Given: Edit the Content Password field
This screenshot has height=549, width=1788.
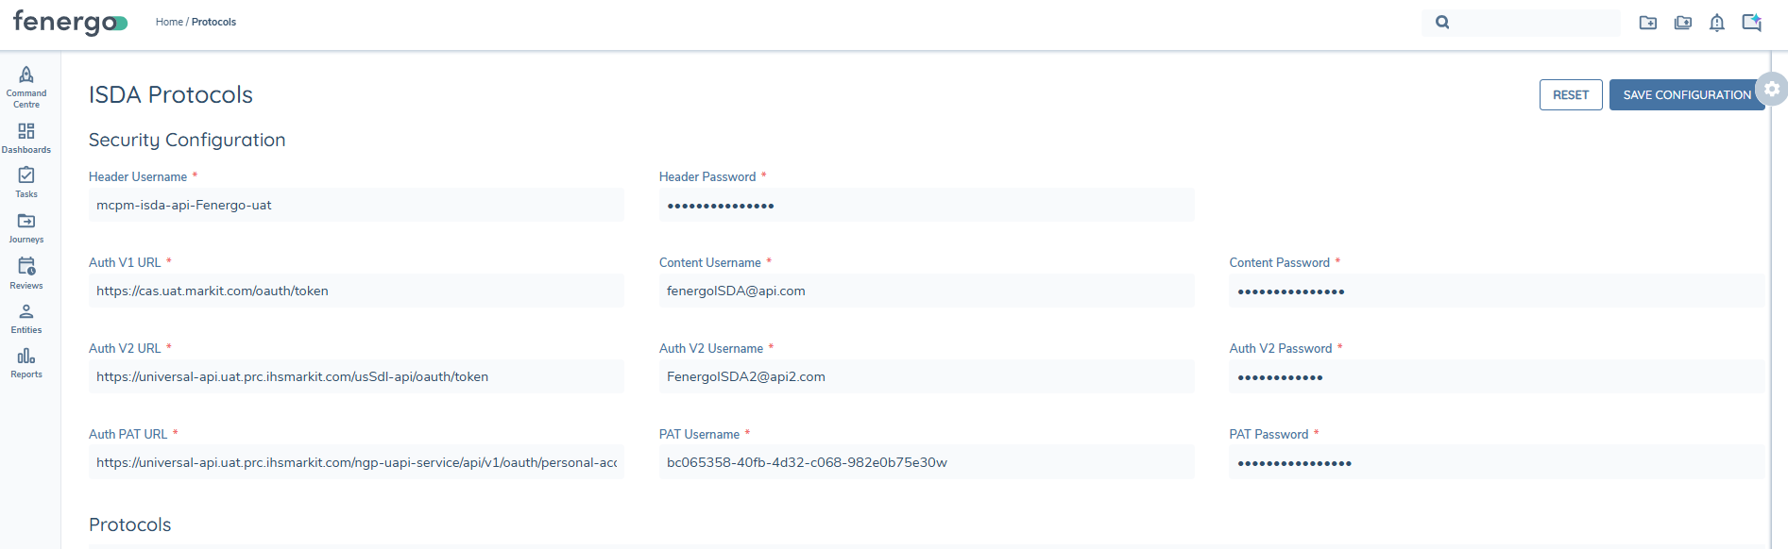Looking at the screenshot, I should pos(1496,291).
